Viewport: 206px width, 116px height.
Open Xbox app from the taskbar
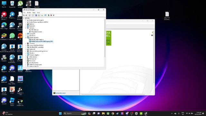(x=108, y=113)
